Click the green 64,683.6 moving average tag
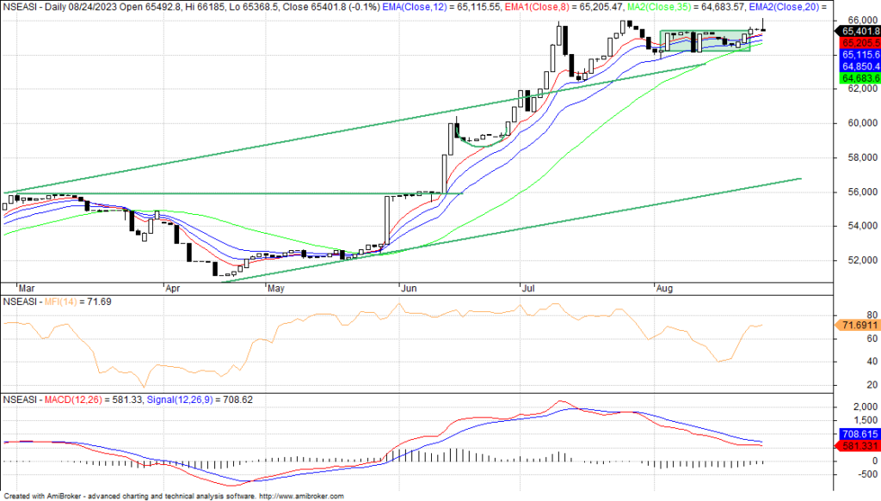The width and height of the screenshot is (881, 501). pyautogui.click(x=856, y=78)
